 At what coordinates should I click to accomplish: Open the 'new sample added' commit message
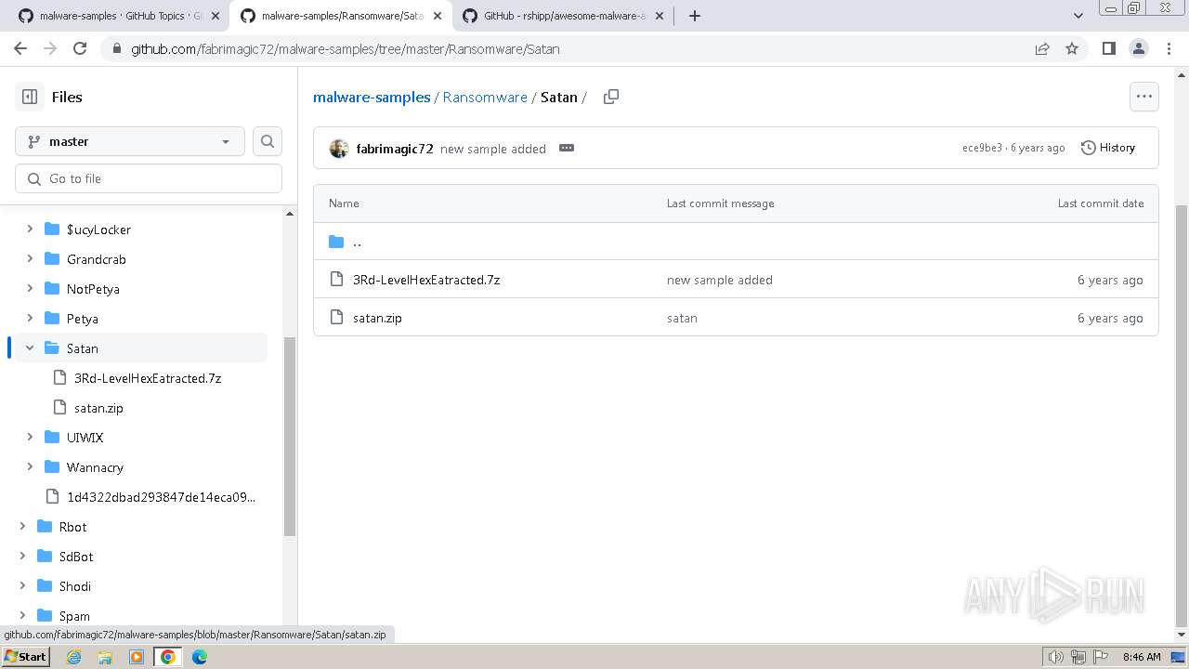(x=493, y=149)
